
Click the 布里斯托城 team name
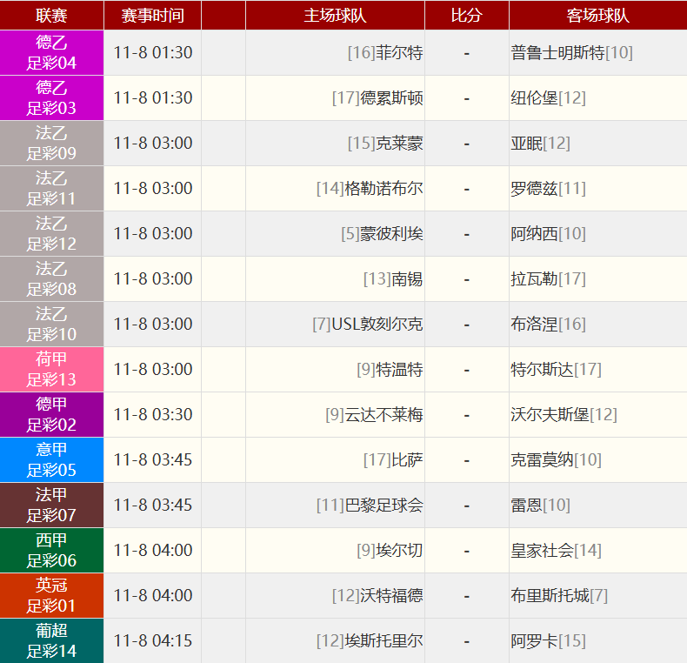click(x=550, y=596)
